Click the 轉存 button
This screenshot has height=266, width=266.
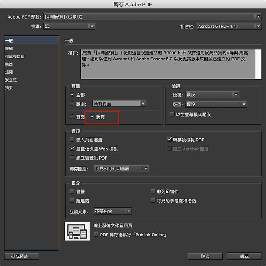pyautogui.click(x=244, y=256)
